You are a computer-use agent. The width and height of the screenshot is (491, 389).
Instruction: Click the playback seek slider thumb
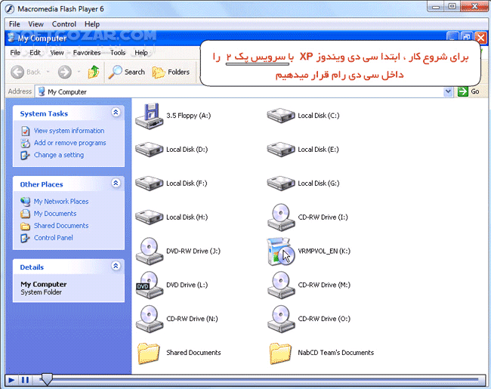click(x=47, y=379)
